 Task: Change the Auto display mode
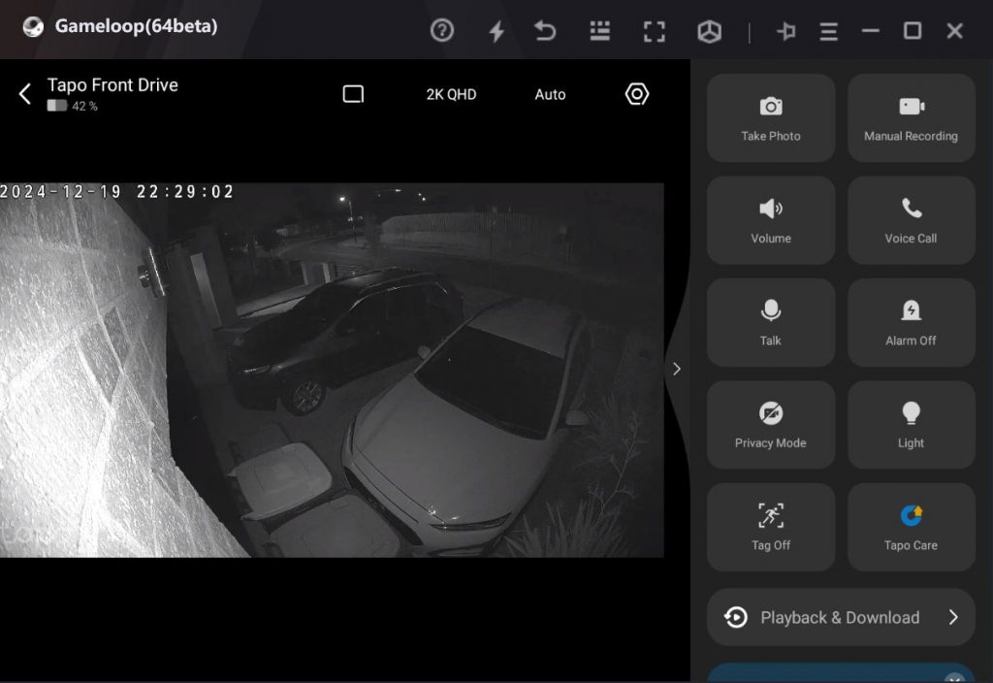[x=550, y=94]
